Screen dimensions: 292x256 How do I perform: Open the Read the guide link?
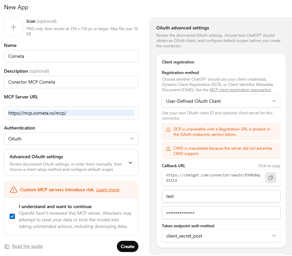(27, 246)
